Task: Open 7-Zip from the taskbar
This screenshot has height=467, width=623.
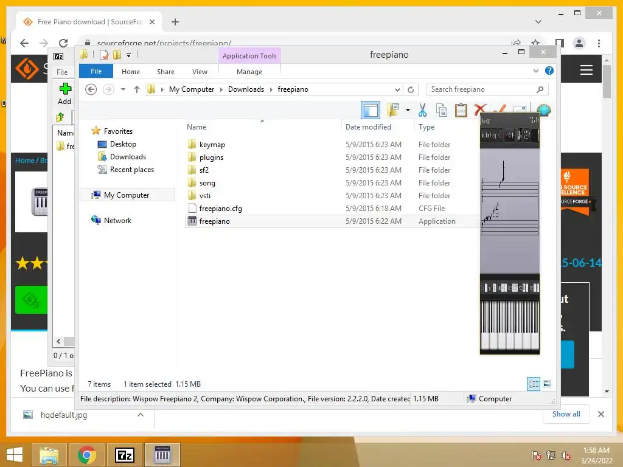Action: click(x=124, y=455)
